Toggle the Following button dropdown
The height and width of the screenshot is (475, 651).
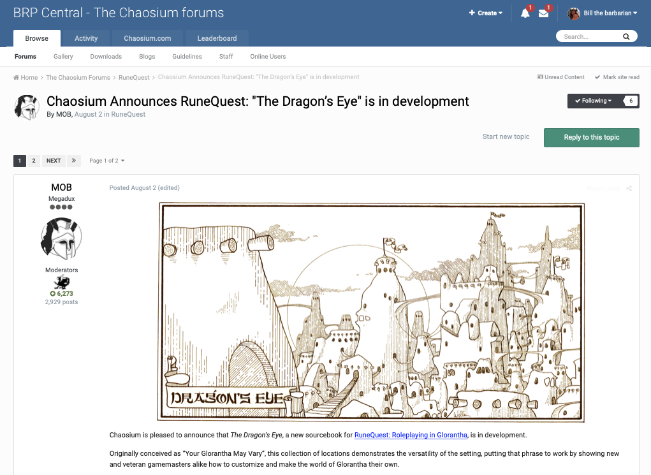(593, 101)
